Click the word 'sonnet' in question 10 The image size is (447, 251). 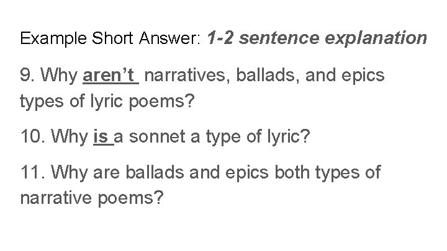[x=157, y=136]
